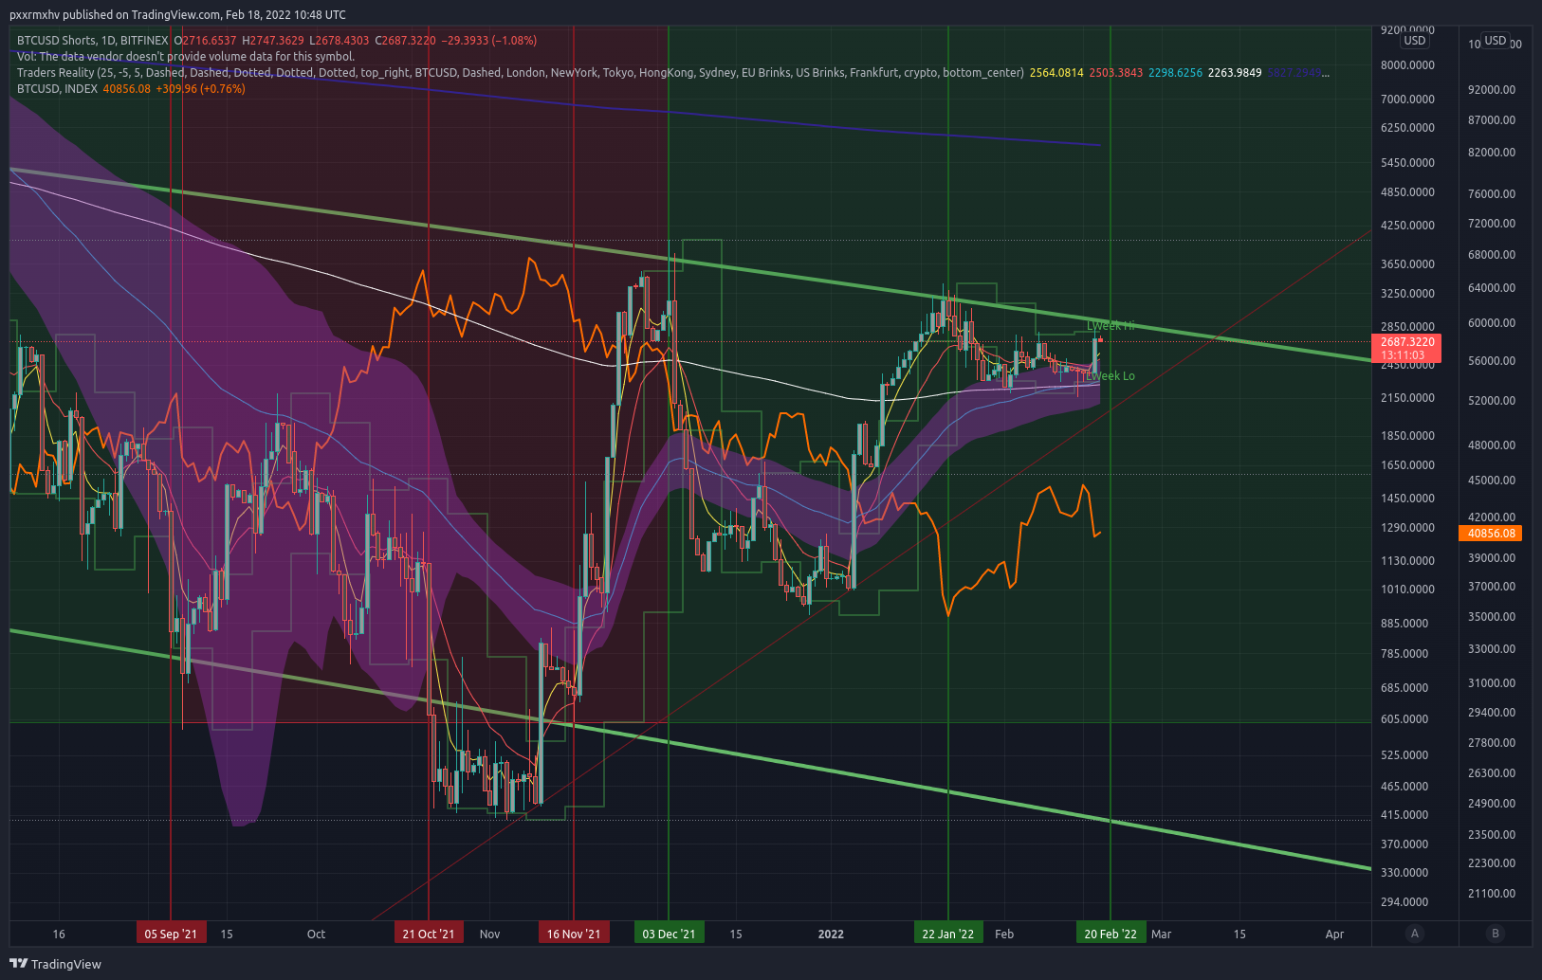Click 1010.0000 on the left price scale
The width and height of the screenshot is (1542, 980).
1407,590
